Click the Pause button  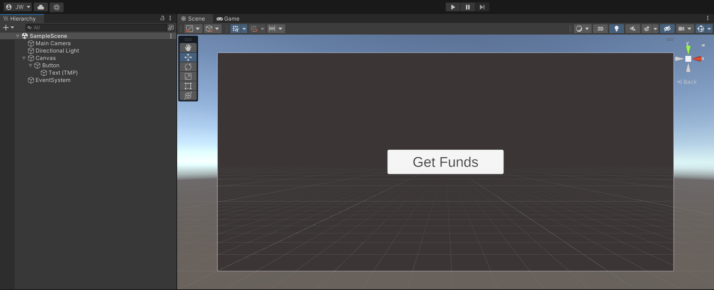point(467,7)
